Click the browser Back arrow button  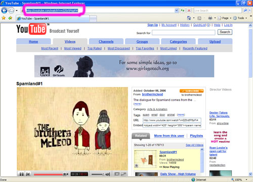coord(4,11)
